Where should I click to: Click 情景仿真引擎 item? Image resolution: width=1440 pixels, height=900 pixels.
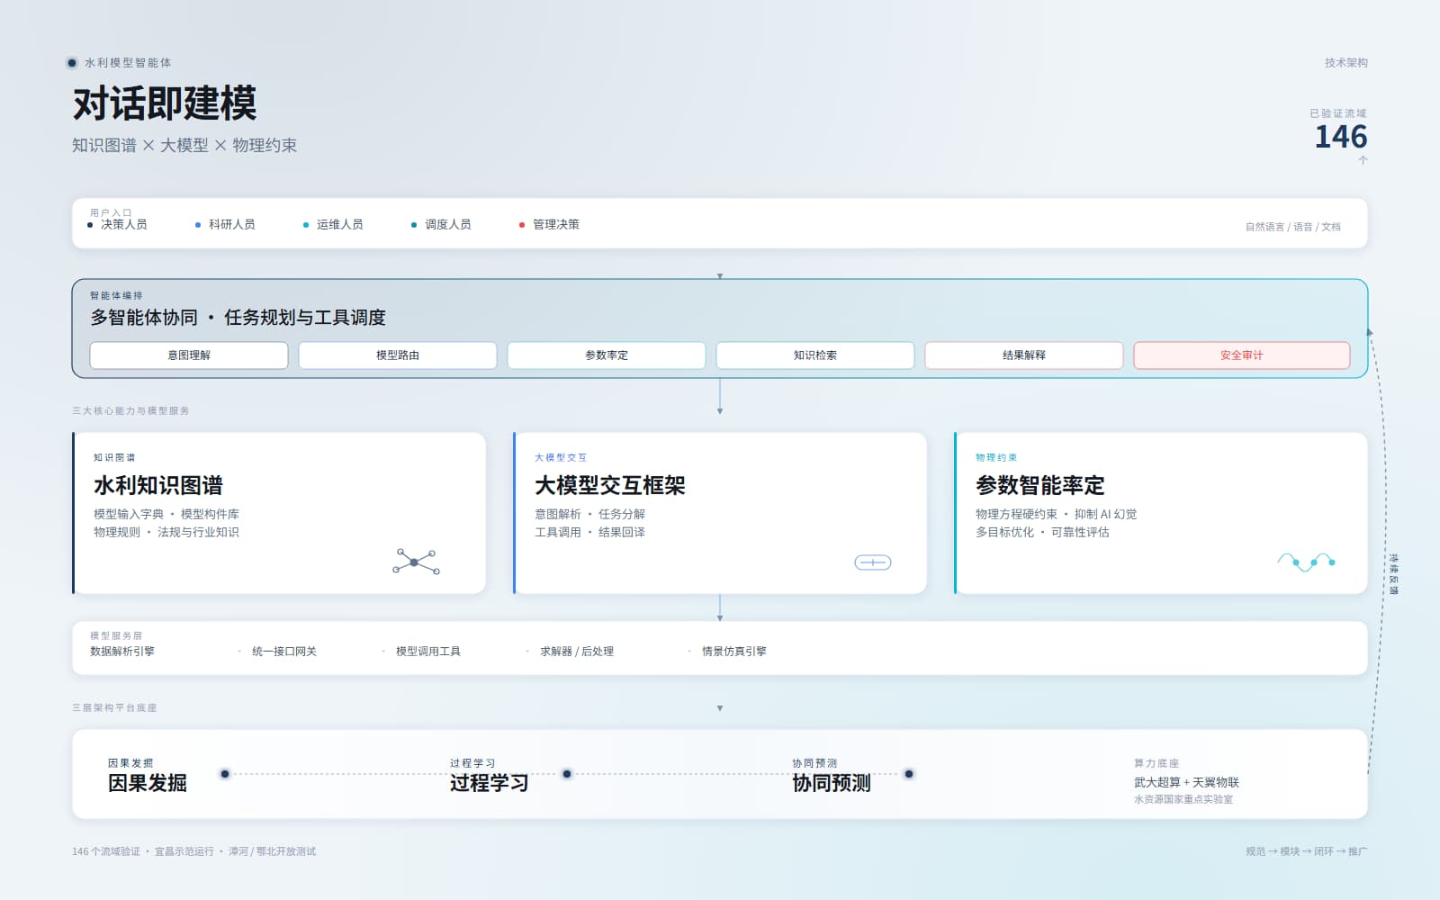point(734,651)
